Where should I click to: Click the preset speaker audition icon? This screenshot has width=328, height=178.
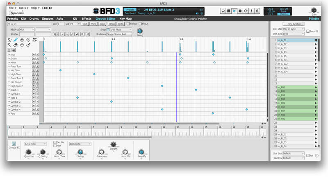pyautogui.click(x=197, y=14)
